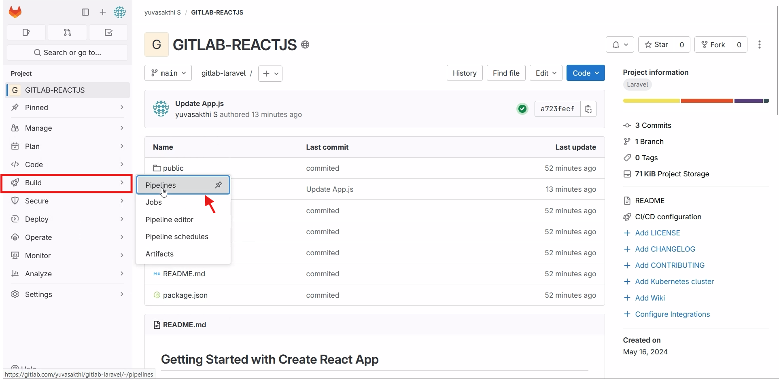Click yellow segment of languages bar

click(x=652, y=101)
